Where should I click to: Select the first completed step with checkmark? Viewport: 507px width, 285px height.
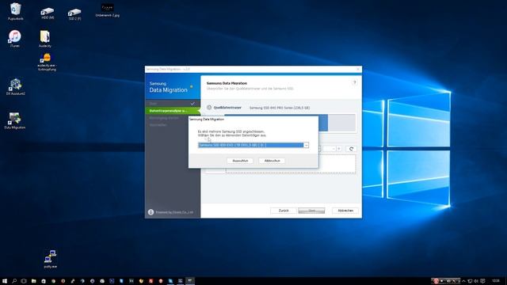(x=173, y=104)
